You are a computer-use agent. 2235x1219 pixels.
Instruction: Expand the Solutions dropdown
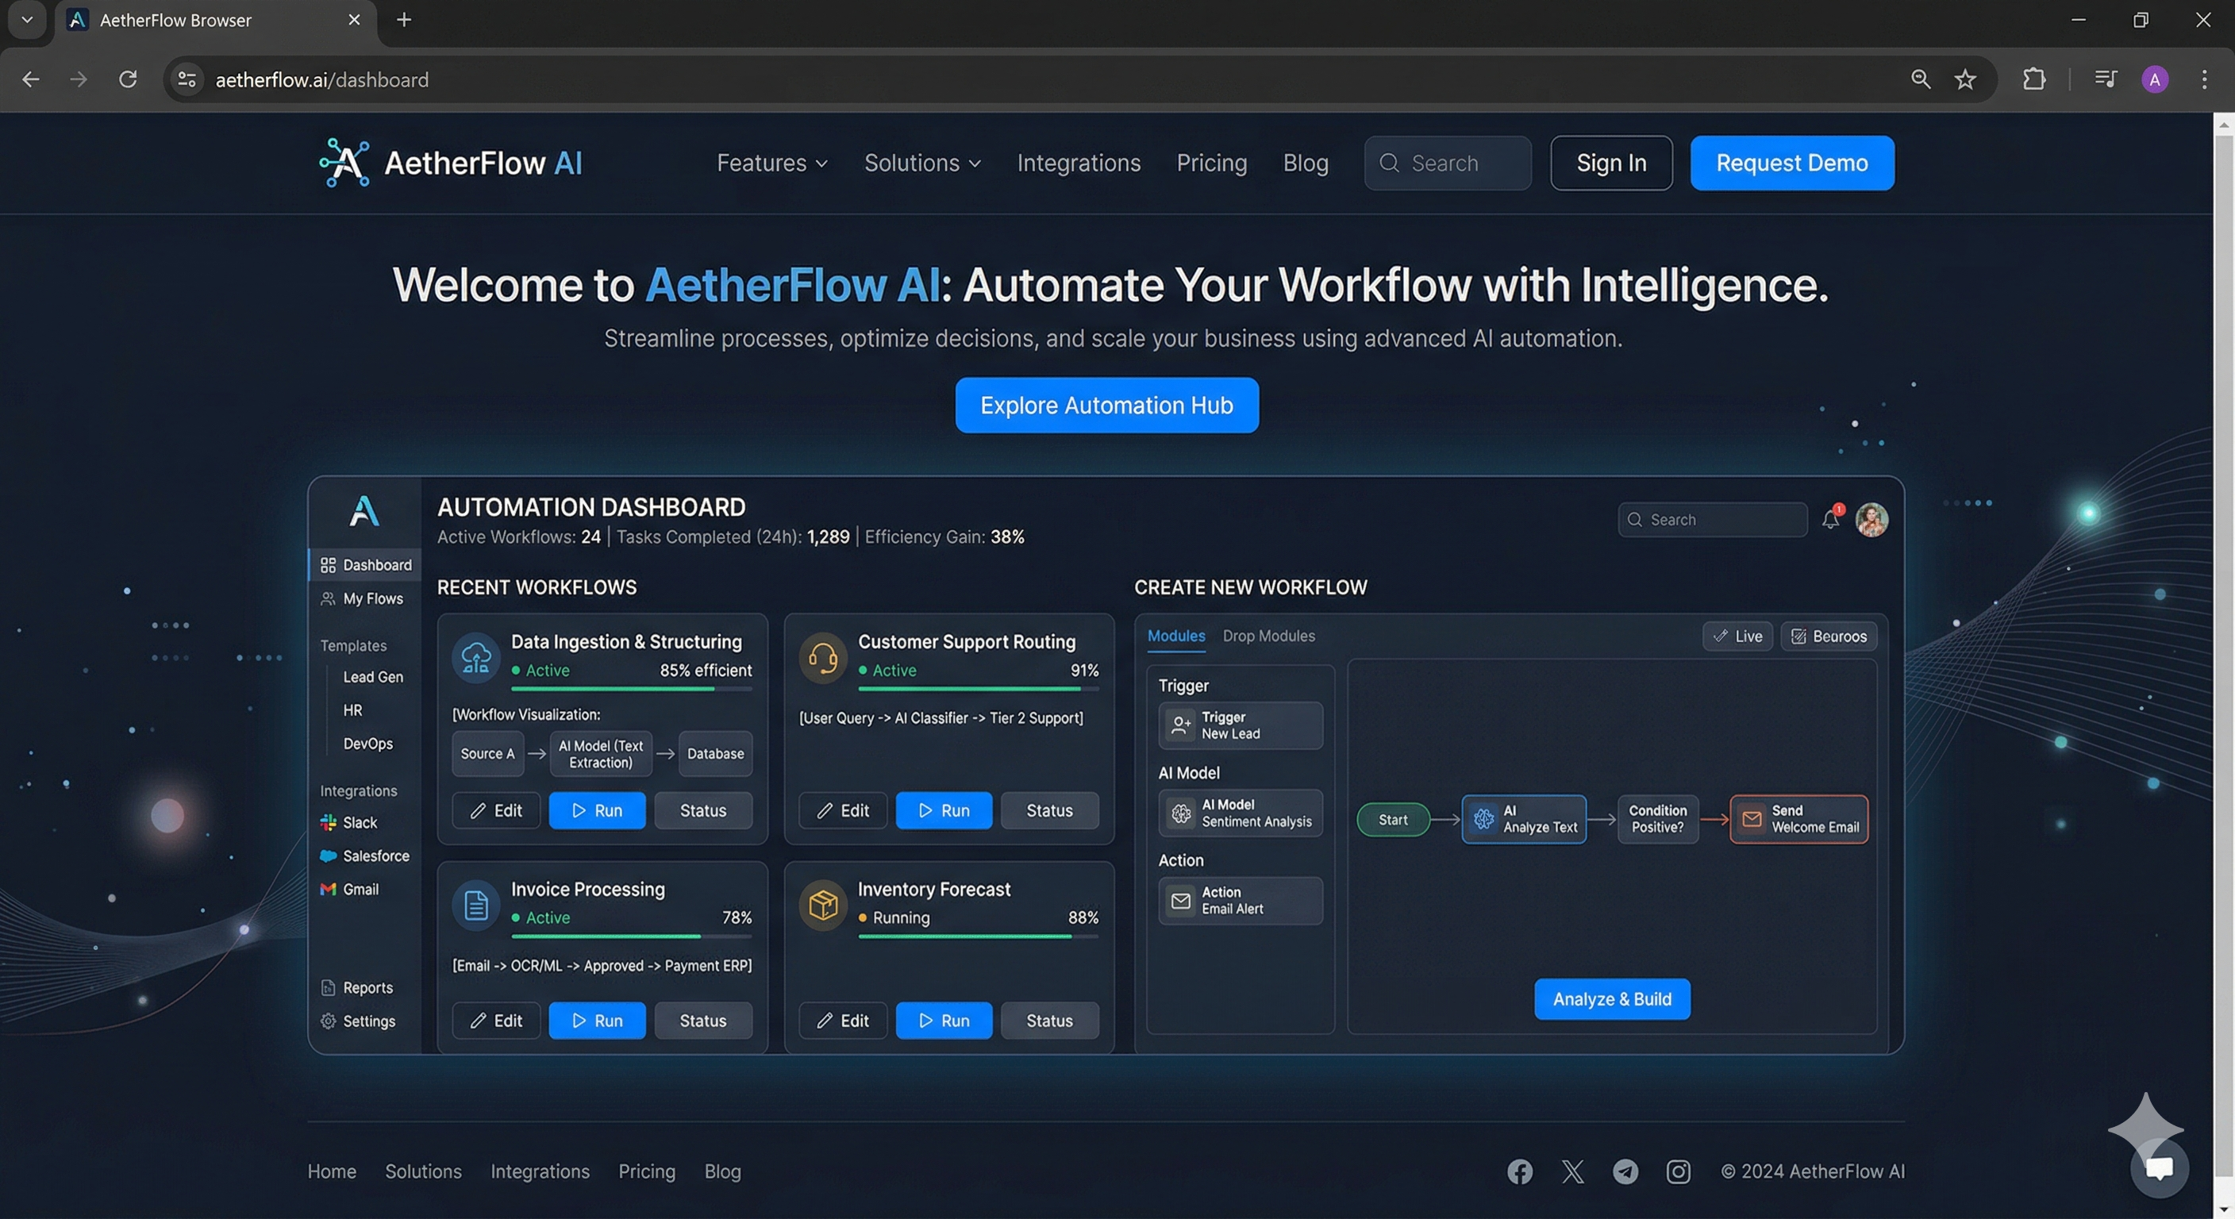922,162
